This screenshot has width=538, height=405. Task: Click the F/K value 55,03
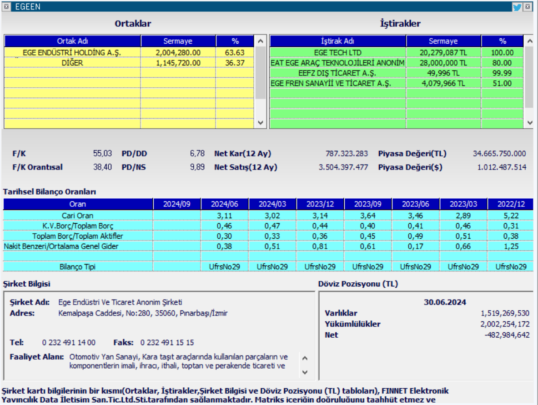(x=103, y=153)
